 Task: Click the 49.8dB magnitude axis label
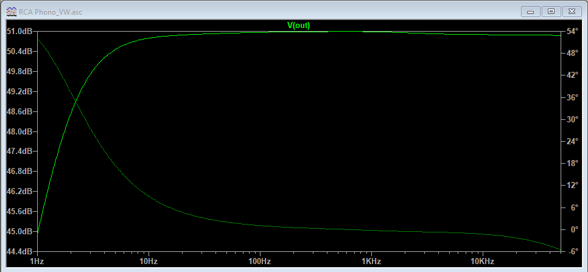pyautogui.click(x=19, y=72)
